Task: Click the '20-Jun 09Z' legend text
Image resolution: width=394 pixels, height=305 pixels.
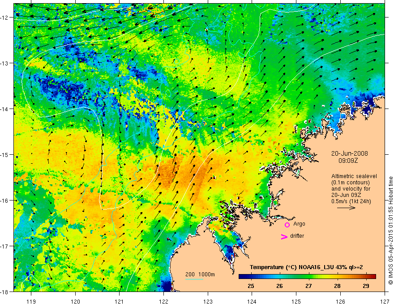Action: click(347, 195)
